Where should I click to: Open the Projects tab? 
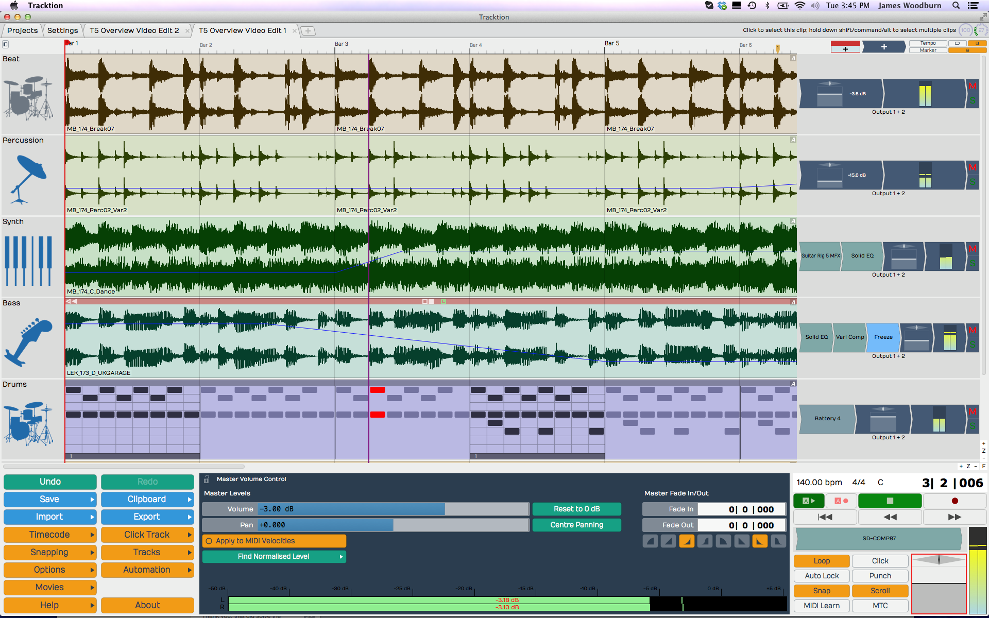click(x=22, y=30)
